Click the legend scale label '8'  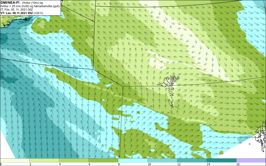point(119,164)
